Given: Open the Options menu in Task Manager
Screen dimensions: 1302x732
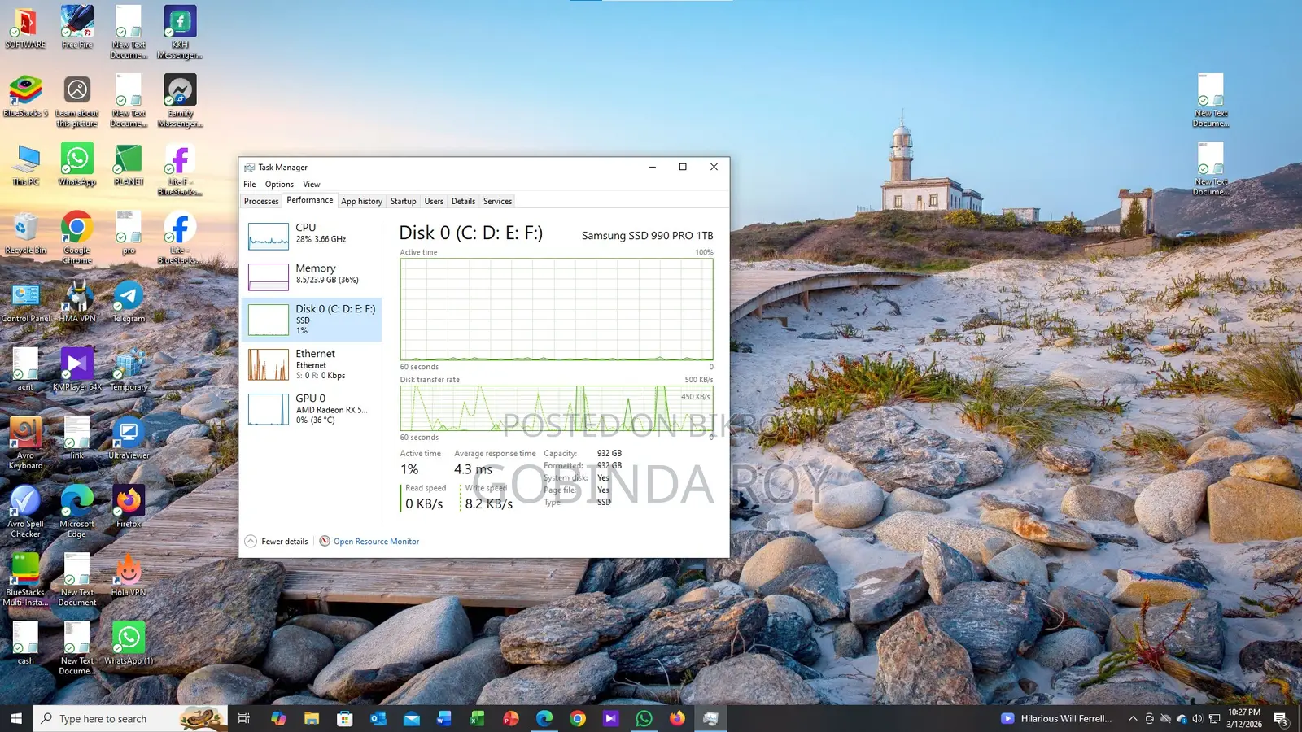Looking at the screenshot, I should 279,185.
